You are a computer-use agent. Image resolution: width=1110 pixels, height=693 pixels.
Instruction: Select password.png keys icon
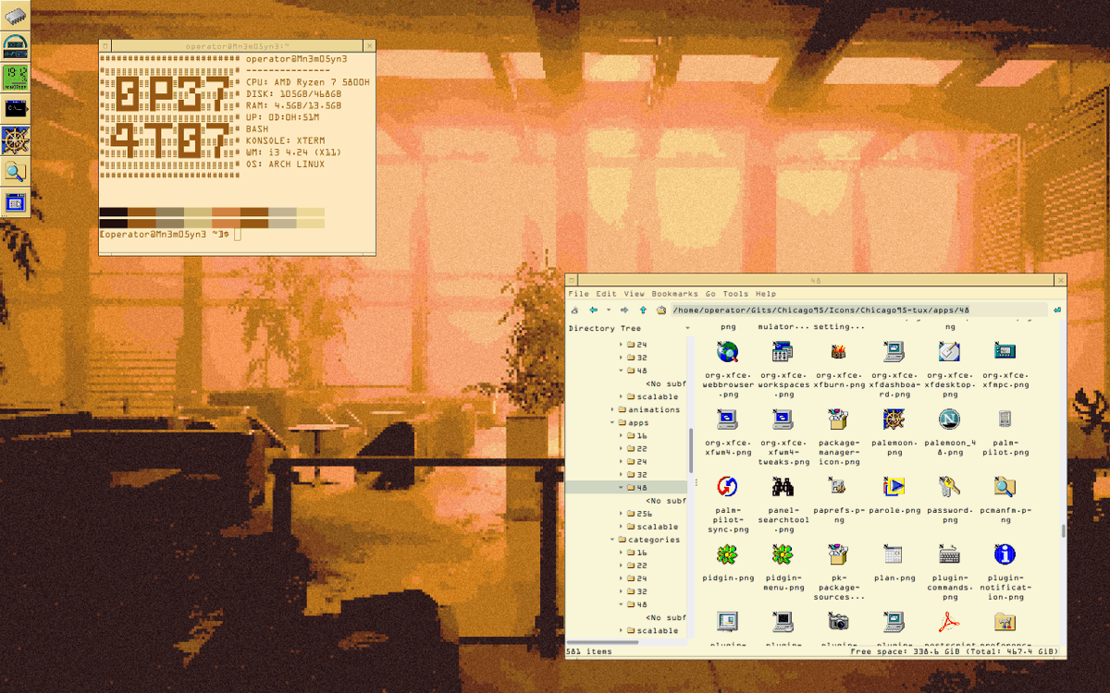949,486
